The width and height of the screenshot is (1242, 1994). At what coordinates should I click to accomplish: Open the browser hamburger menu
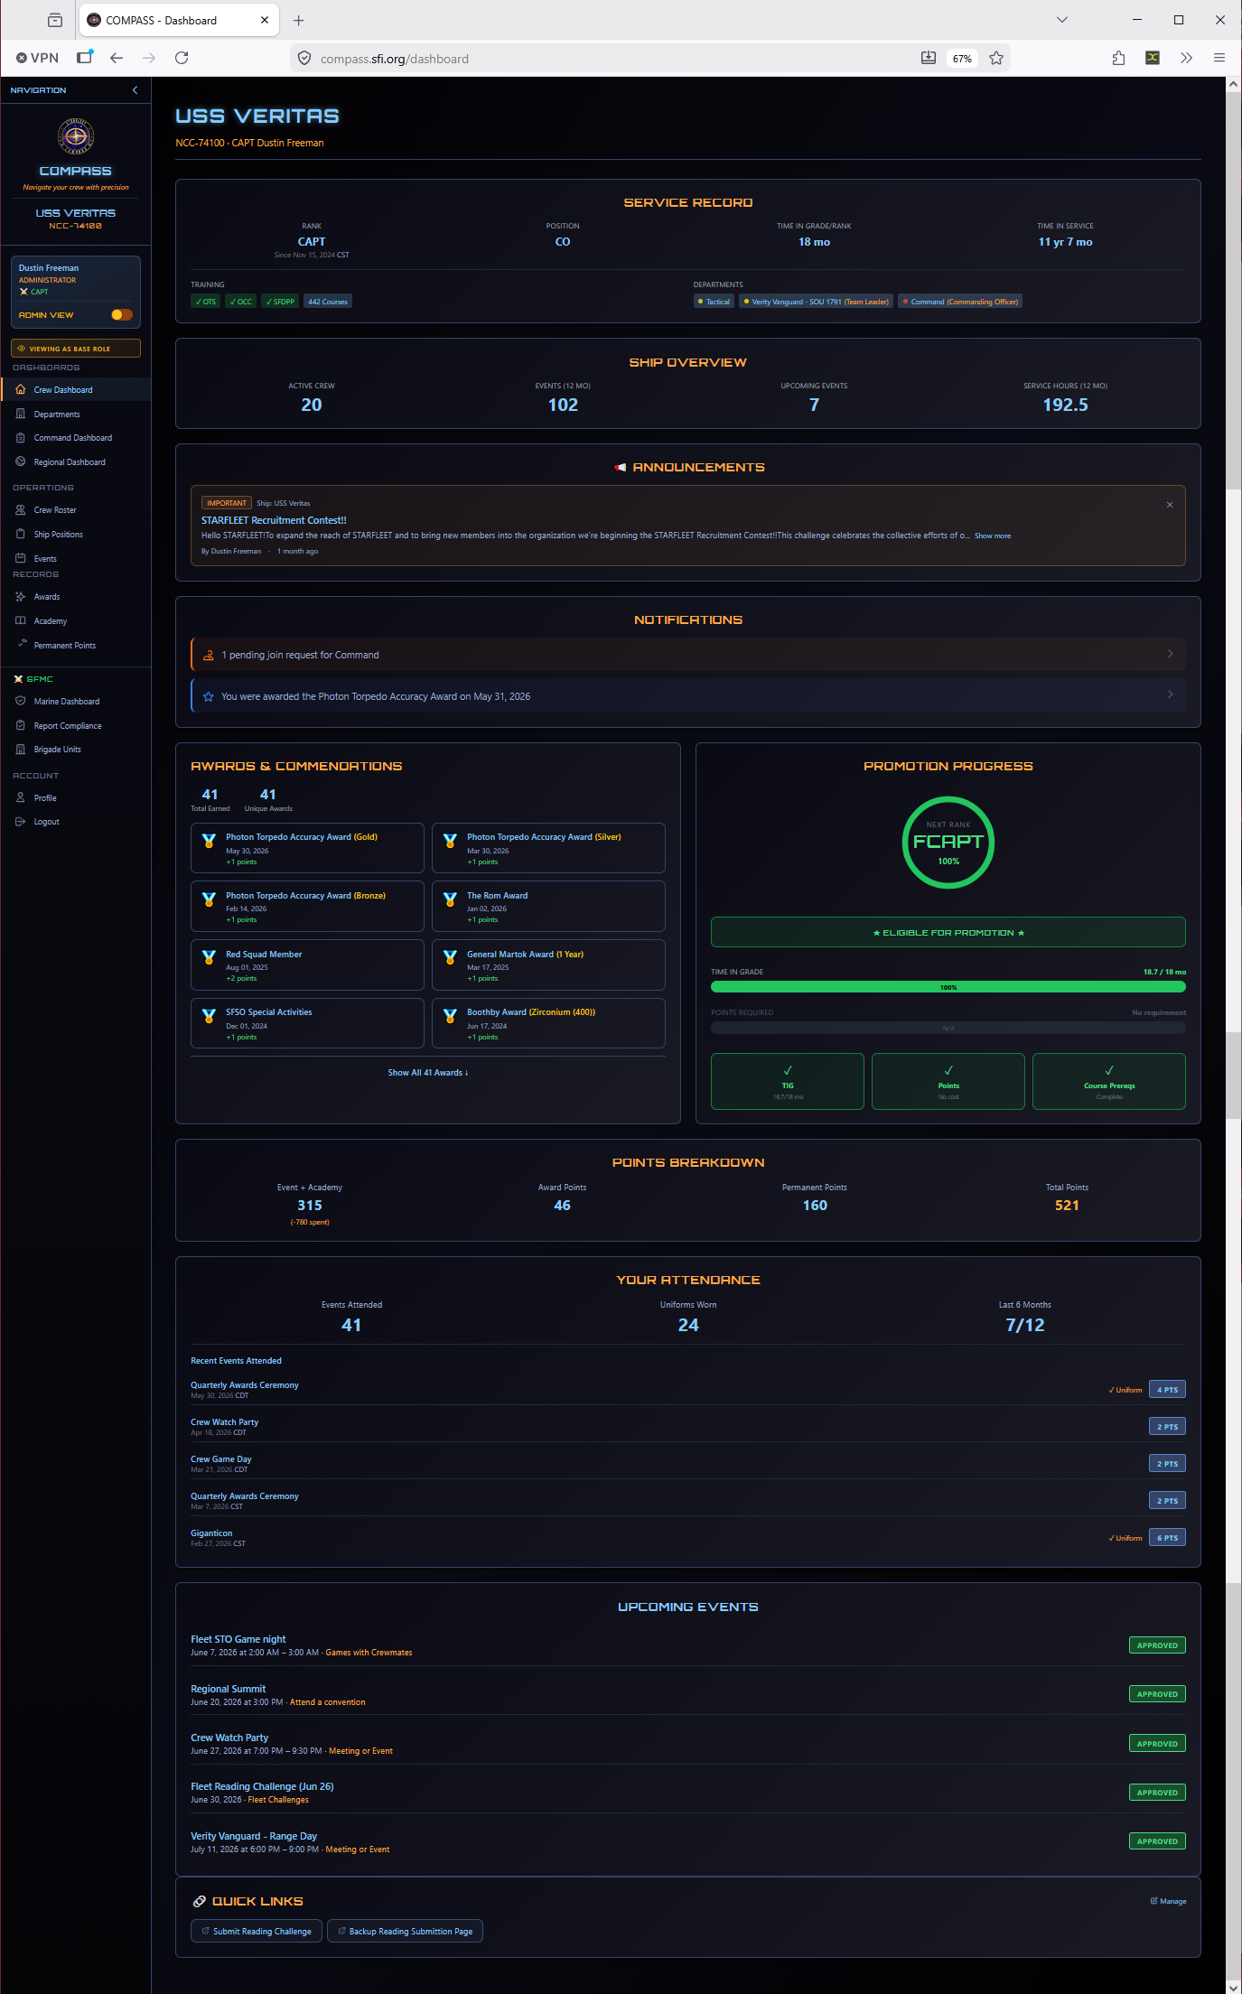pos(1219,59)
